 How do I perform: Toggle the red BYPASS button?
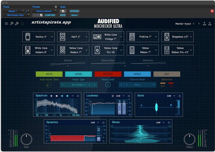pyautogui.click(x=108, y=74)
